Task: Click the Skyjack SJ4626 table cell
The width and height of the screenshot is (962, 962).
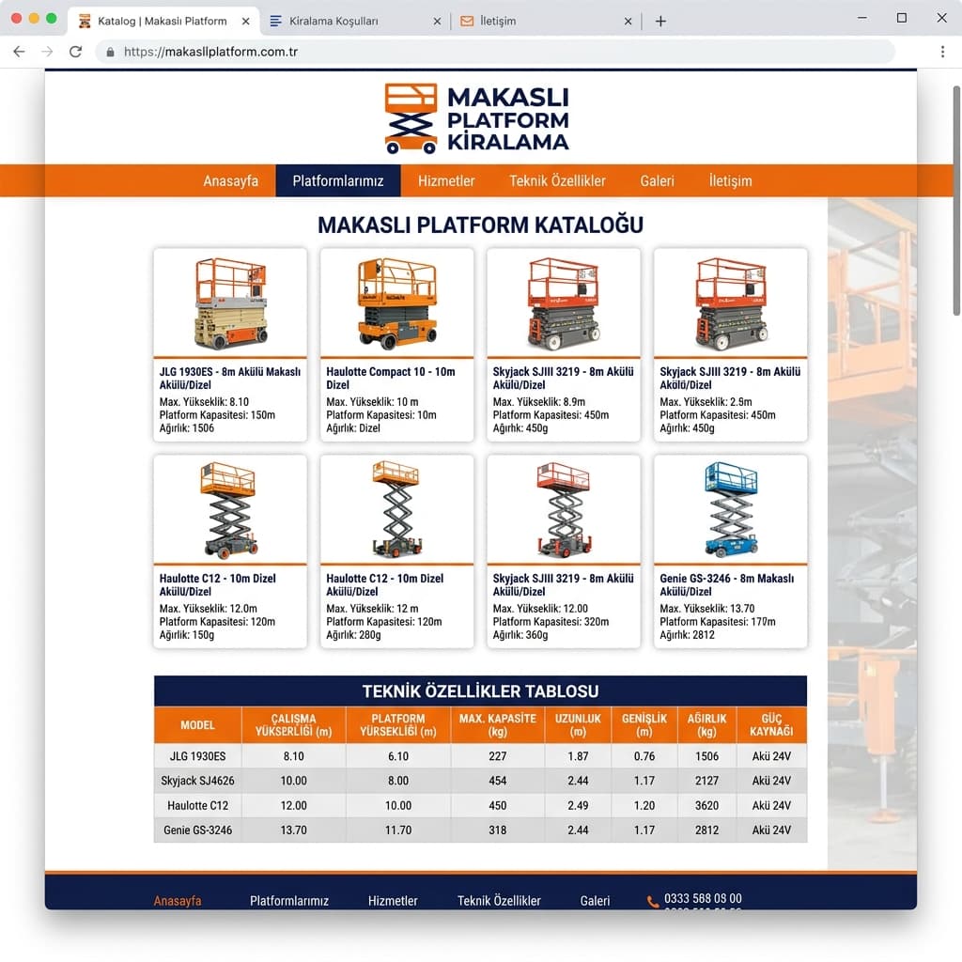Action: [x=197, y=781]
